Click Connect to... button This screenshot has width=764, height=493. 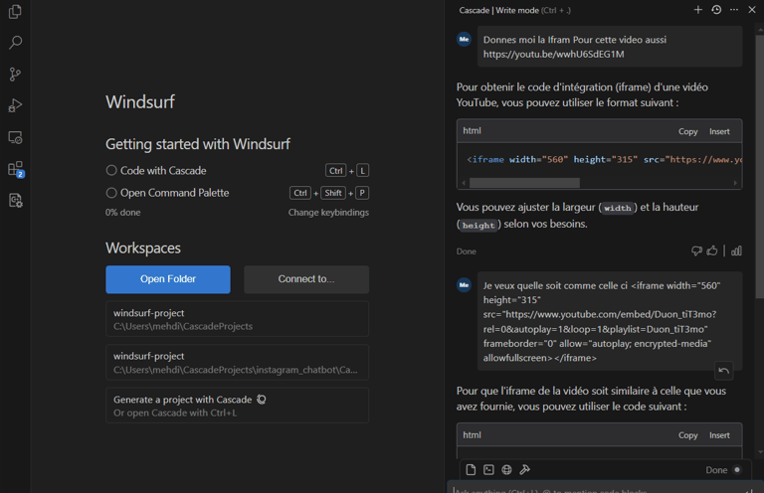click(x=306, y=279)
